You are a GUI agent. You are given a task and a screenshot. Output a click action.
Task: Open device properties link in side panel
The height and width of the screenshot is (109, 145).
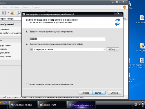(10, 33)
